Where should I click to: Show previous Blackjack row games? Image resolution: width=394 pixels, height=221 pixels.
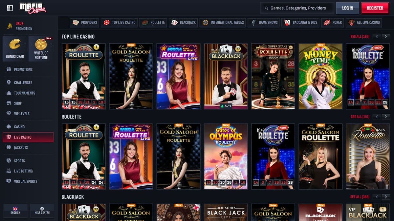[x=377, y=197]
